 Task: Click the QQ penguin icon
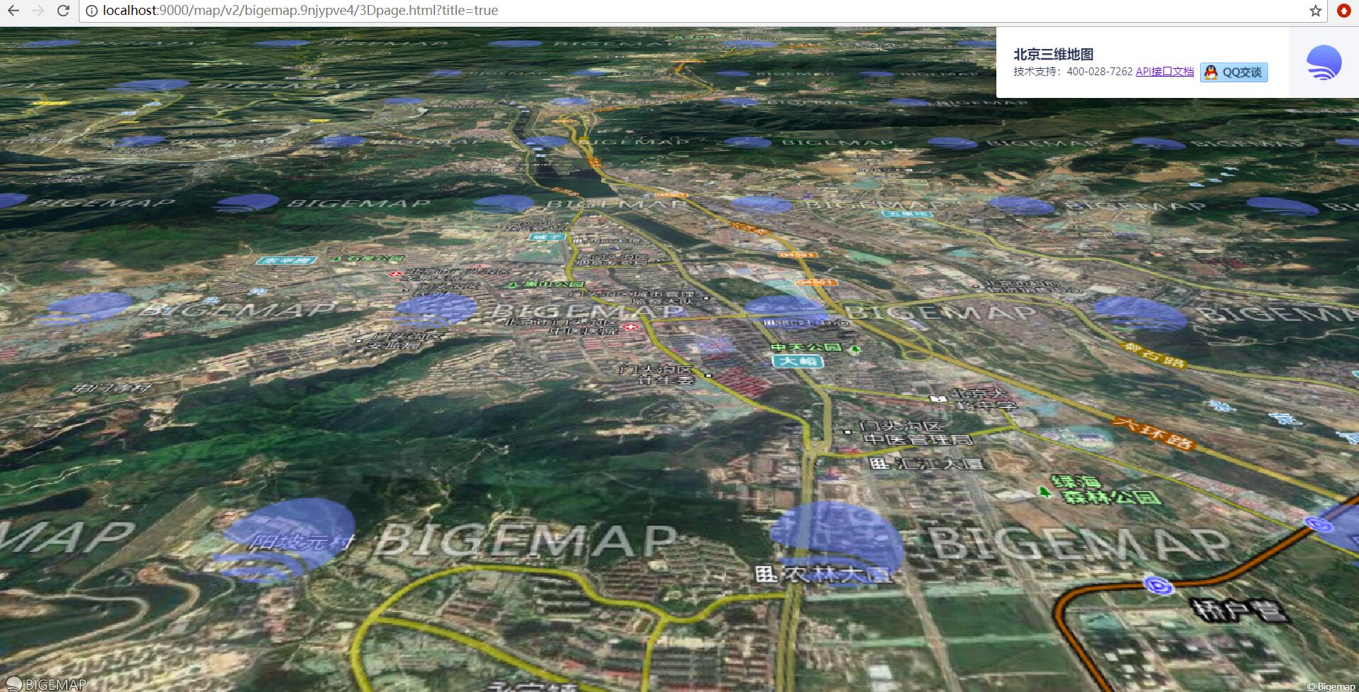coord(1211,72)
